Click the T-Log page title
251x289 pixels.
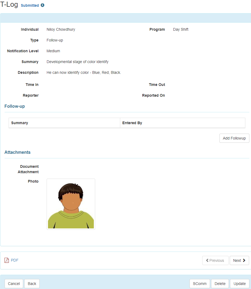9,4
